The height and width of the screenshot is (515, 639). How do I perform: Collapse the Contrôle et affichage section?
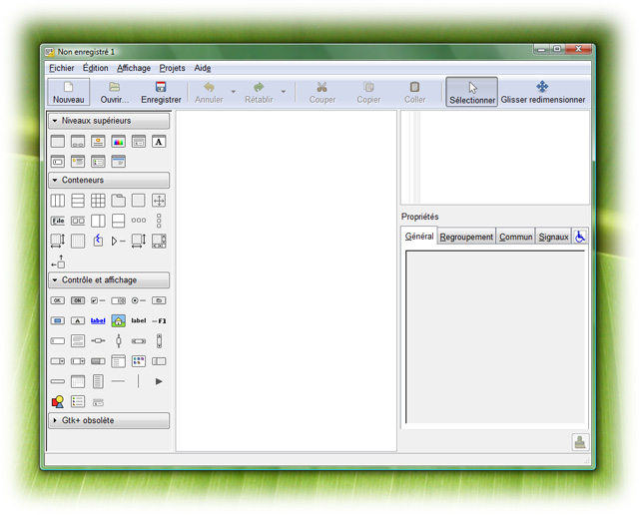(x=109, y=279)
